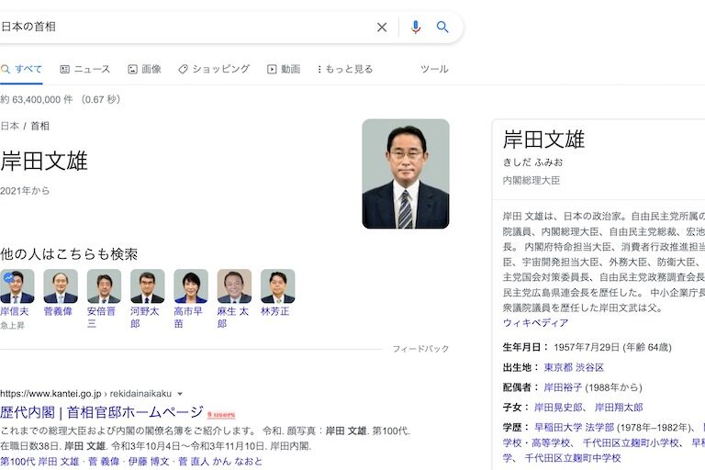Open the ウィキペディア link in the knowledge panel

(535, 323)
